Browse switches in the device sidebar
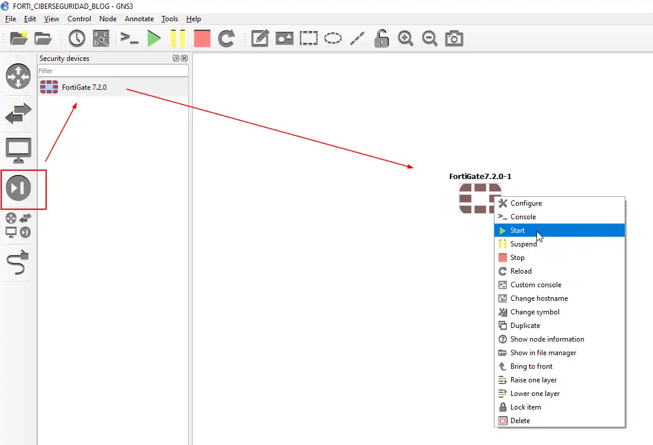This screenshot has height=445, width=653. pyautogui.click(x=18, y=113)
